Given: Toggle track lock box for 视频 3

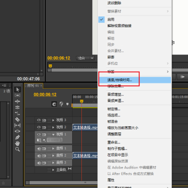Looking at the screenshot, I should pos(49,120).
